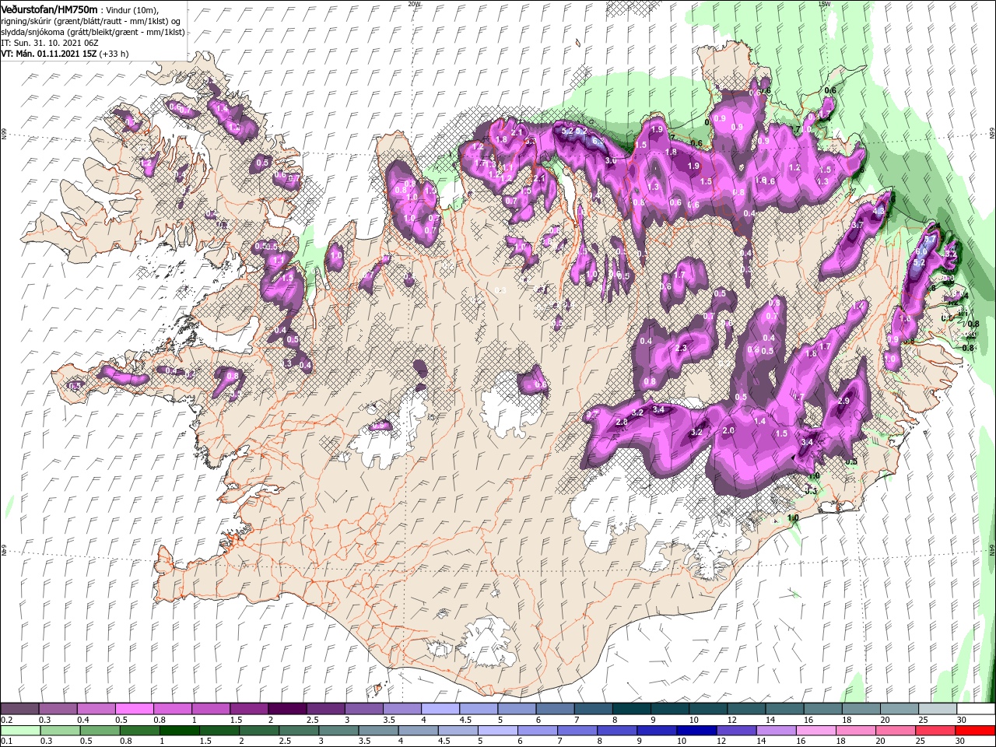Pick the dark teal 9–10 snow scale swatch
Viewport: 996px width, 747px height.
point(670,709)
